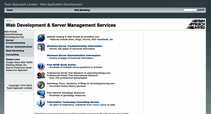The width and height of the screenshot is (211, 114).
Task: Select faded Web Portals item in top navigation
Action: (x=21, y=10)
